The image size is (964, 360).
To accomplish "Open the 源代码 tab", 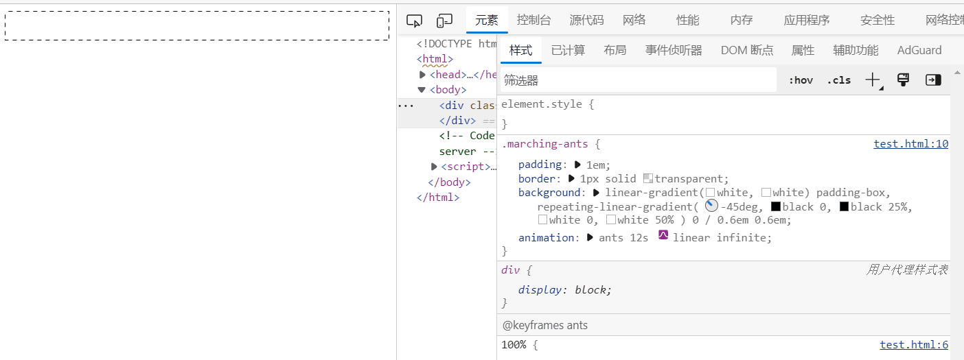I will pos(586,20).
